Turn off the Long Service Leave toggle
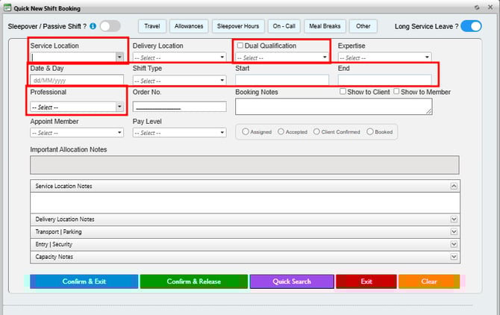The width and height of the screenshot is (500, 315). click(x=471, y=26)
